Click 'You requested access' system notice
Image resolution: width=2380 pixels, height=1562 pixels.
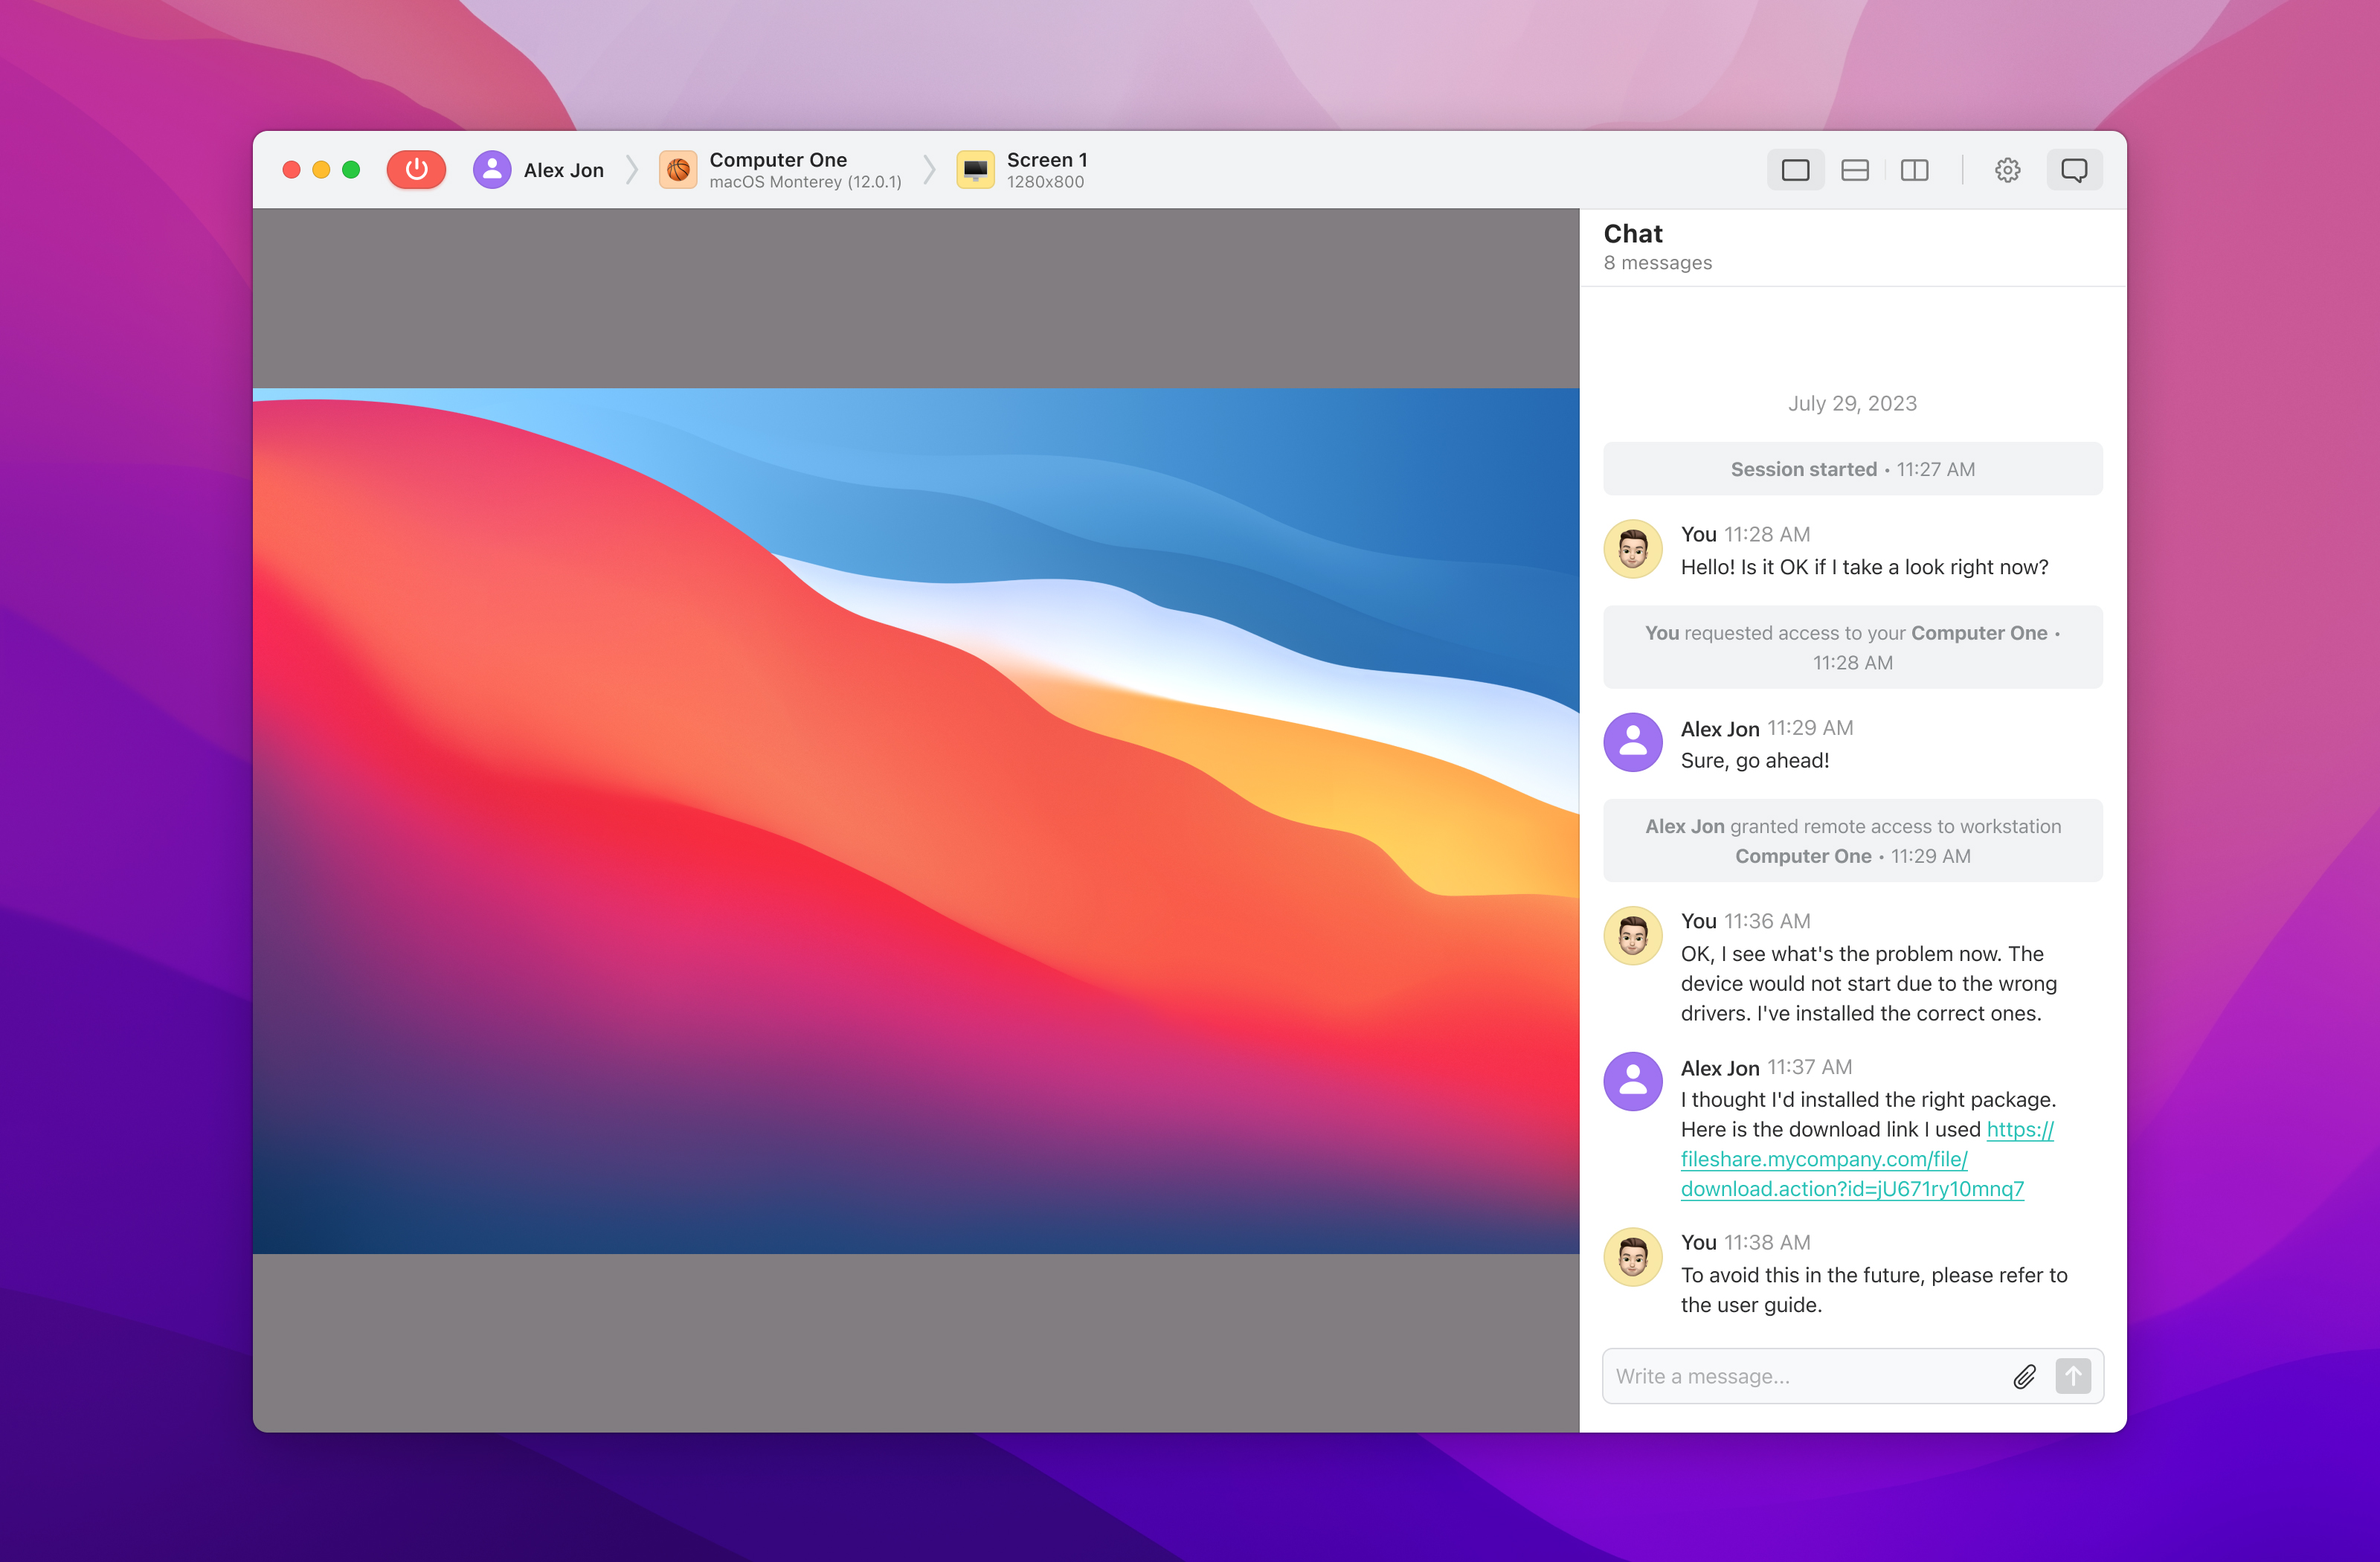1852,647
